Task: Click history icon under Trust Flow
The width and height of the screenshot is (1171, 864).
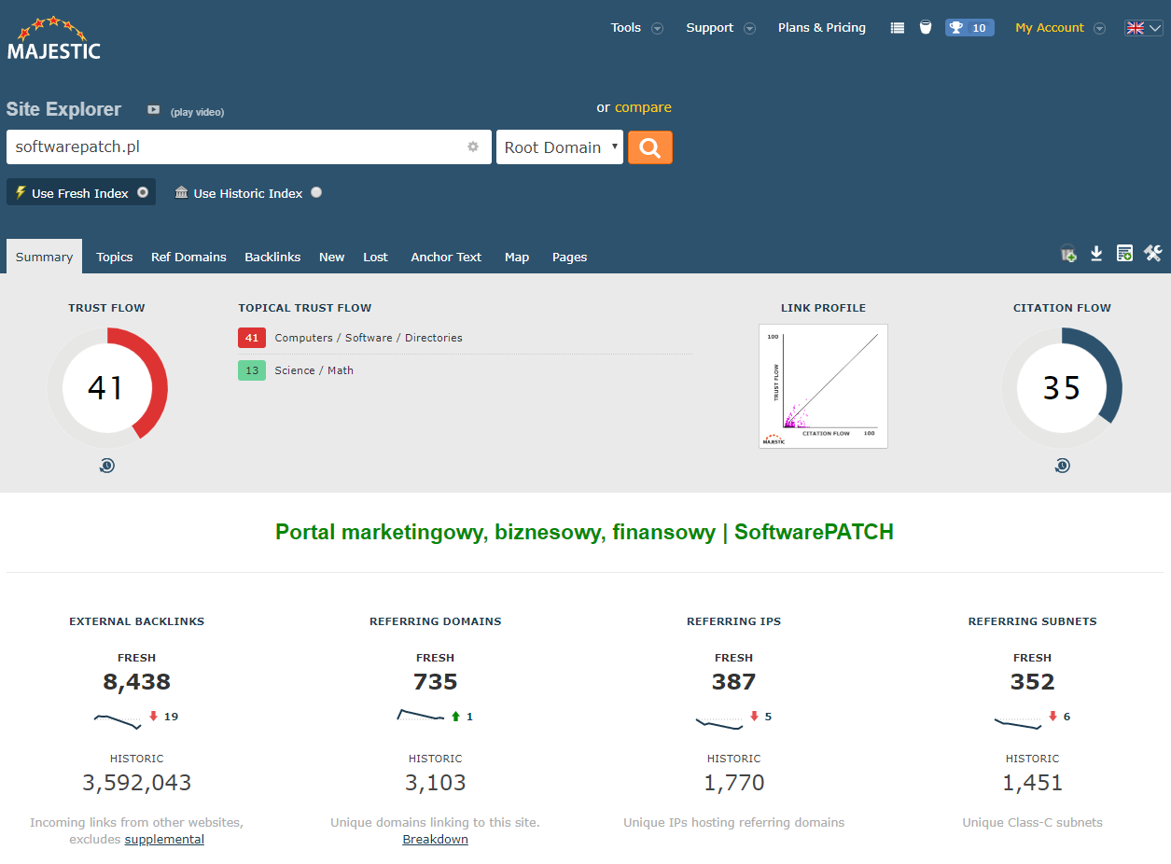Action: (106, 466)
